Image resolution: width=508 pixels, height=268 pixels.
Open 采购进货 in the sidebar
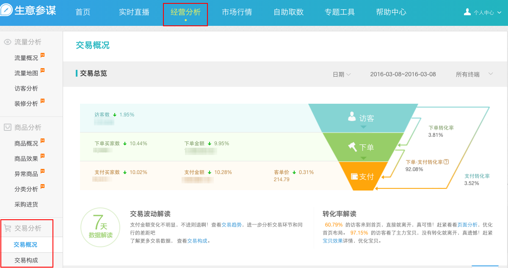point(26,204)
